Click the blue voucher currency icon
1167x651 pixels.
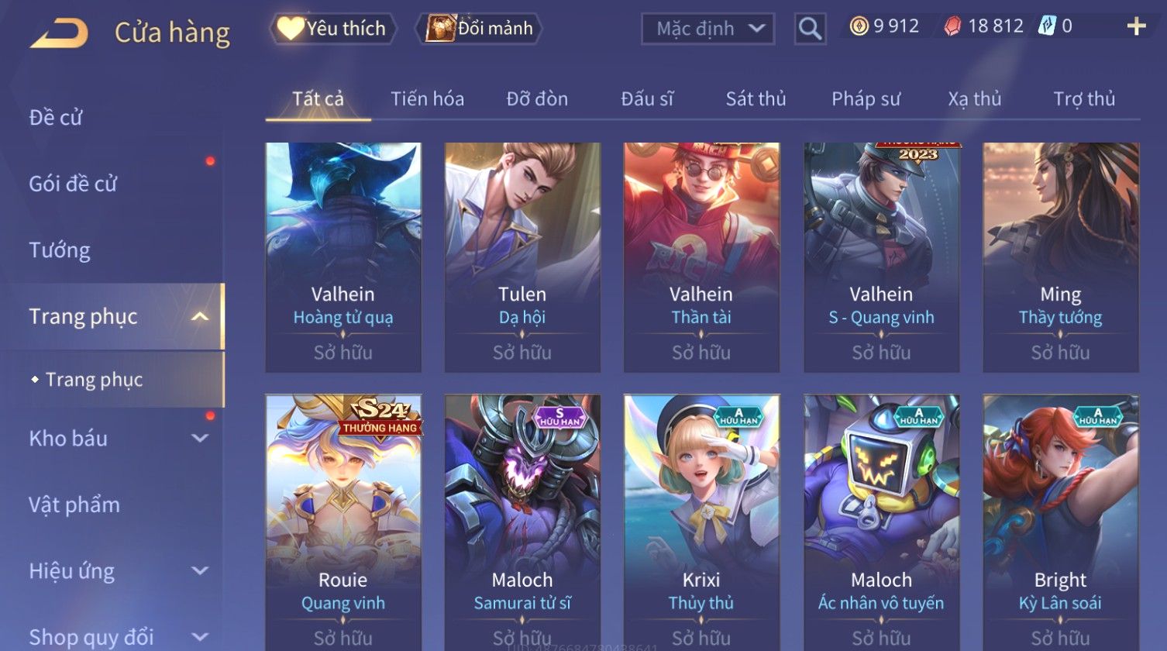(x=1047, y=26)
